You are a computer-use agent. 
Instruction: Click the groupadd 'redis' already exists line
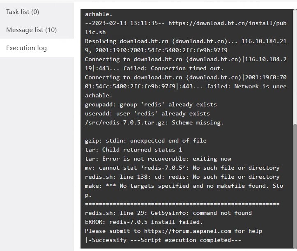(x=151, y=105)
